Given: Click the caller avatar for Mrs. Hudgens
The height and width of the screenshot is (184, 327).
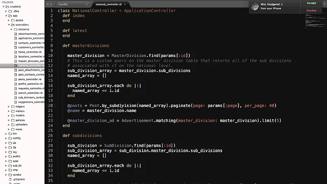Looking at the screenshot, I should [x=255, y=7].
